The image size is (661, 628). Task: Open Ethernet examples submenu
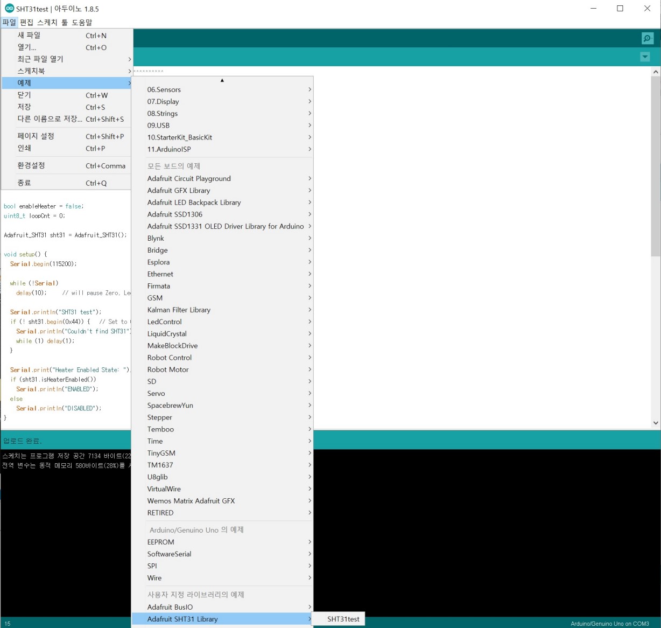(x=222, y=274)
